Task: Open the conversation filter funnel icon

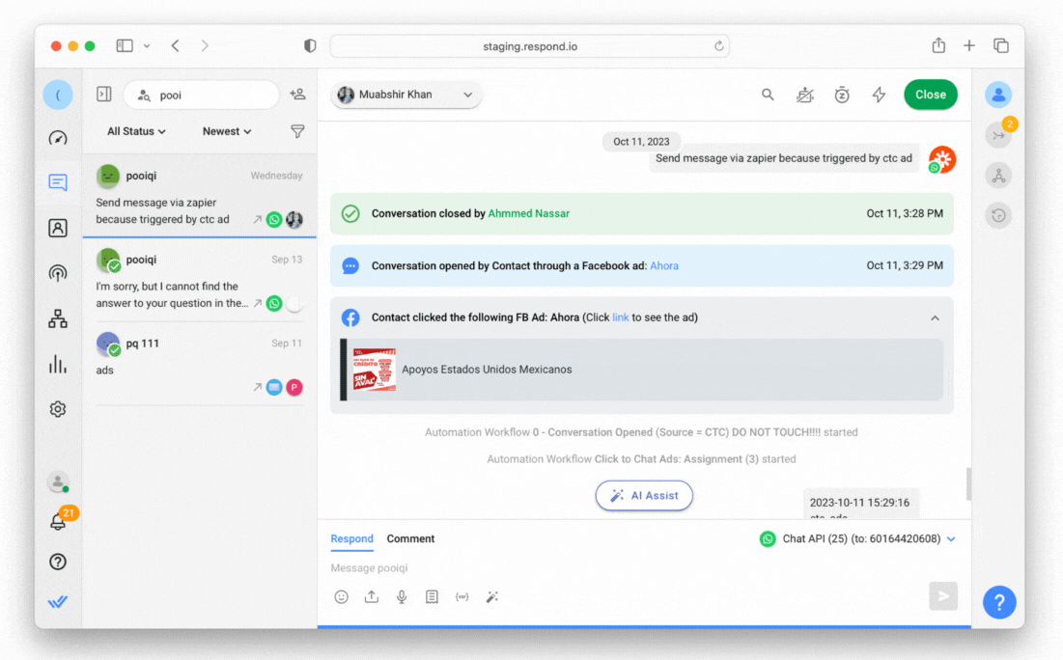Action: pyautogui.click(x=297, y=131)
